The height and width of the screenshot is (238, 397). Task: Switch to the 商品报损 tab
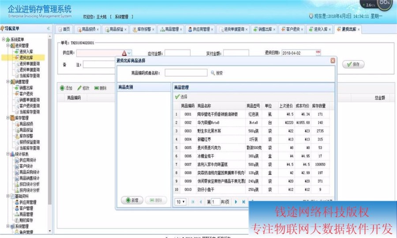point(87,30)
